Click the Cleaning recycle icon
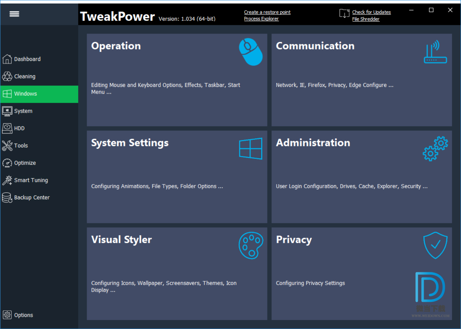The image size is (461, 329). click(x=7, y=76)
